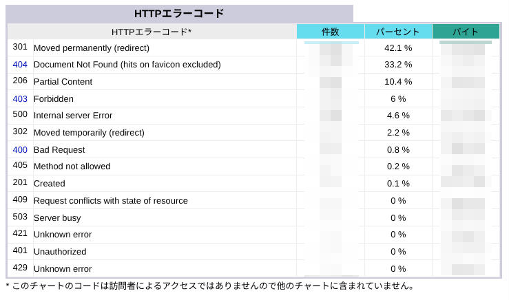Click the Internal server Error row
The width and height of the screenshot is (509, 300).
[x=253, y=116]
